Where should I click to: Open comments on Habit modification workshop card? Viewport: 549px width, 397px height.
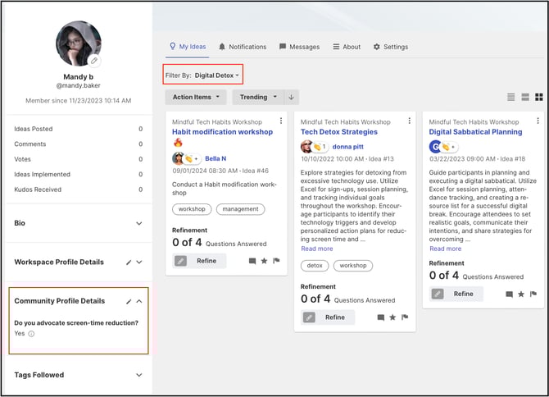(252, 261)
